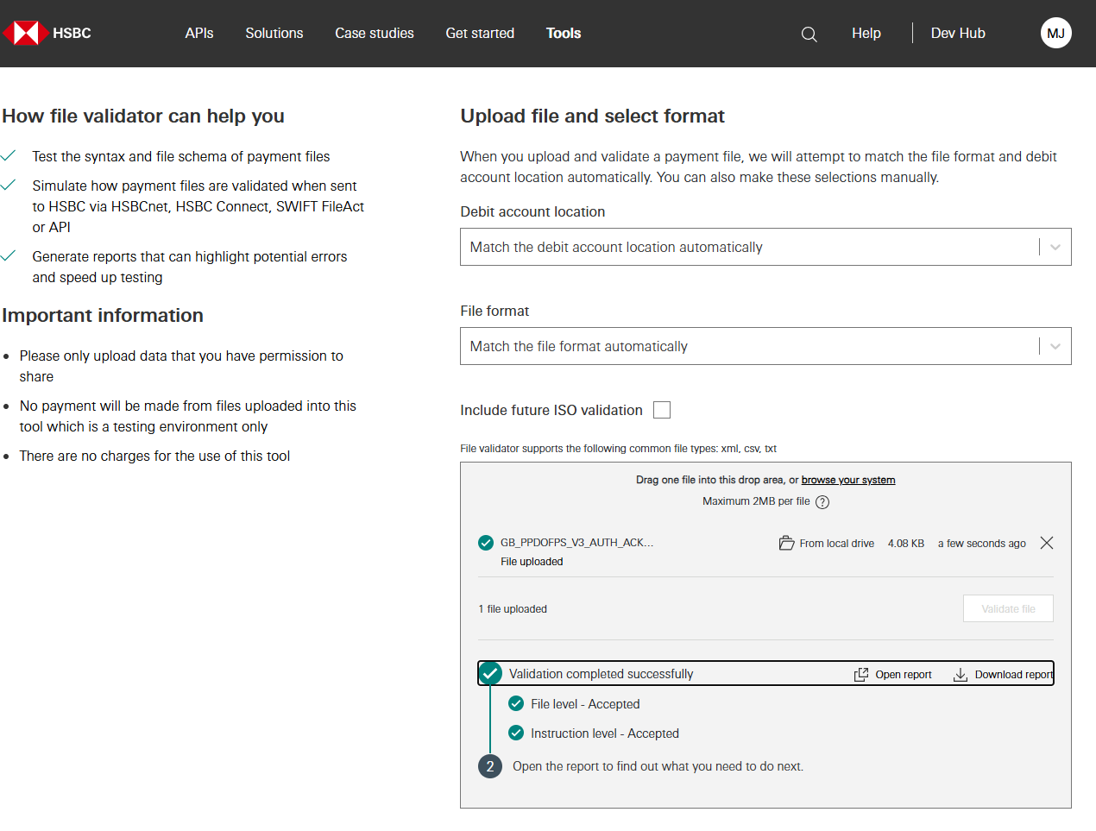Click the browse your system link
Image resolution: width=1096 pixels, height=831 pixels.
pyautogui.click(x=847, y=479)
